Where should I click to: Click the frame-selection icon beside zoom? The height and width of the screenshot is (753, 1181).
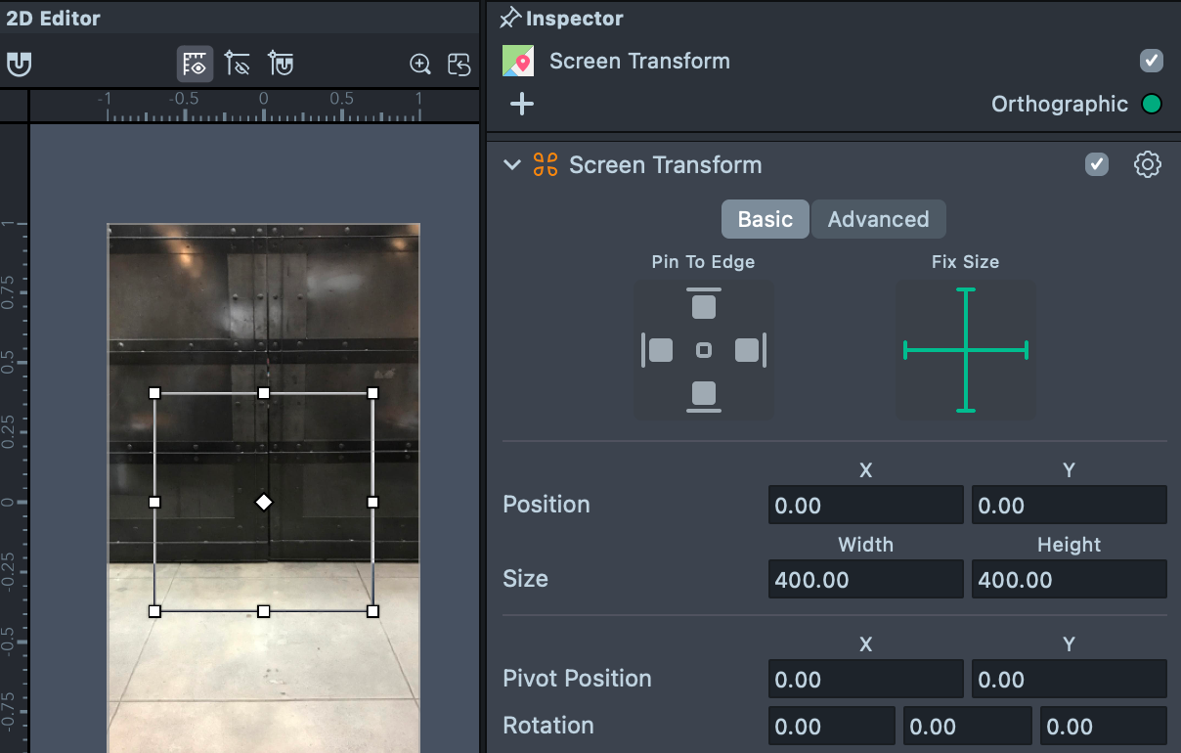click(x=459, y=65)
